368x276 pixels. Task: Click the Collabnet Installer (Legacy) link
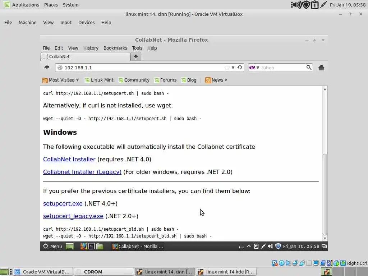coord(82,172)
